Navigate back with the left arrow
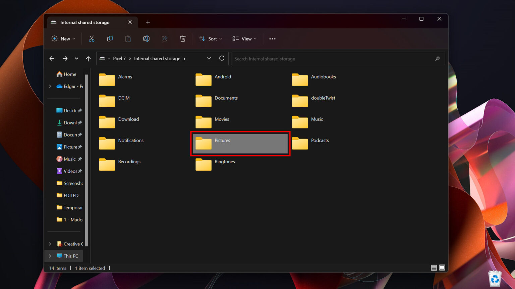The height and width of the screenshot is (289, 515). tap(52, 59)
